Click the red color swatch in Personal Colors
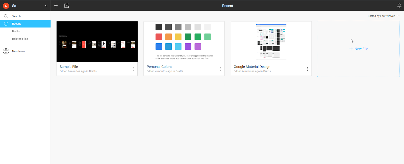Image resolution: width=404 pixels, height=164 pixels. (159, 37)
